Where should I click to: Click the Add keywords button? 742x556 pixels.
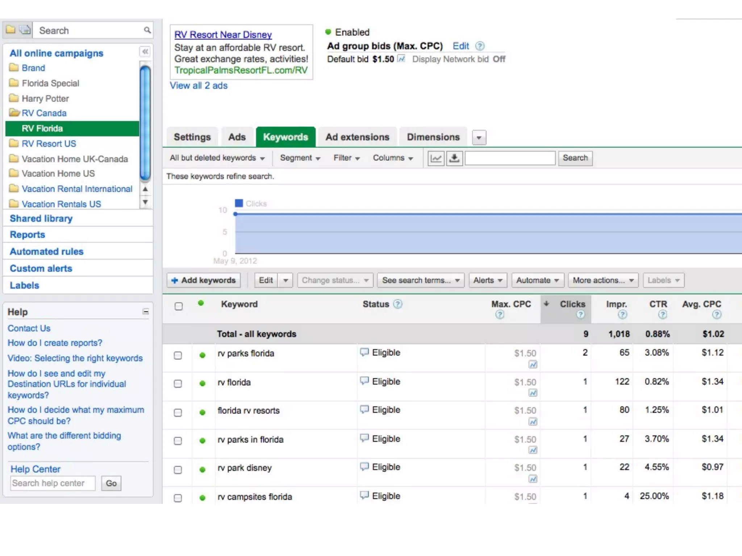[204, 280]
